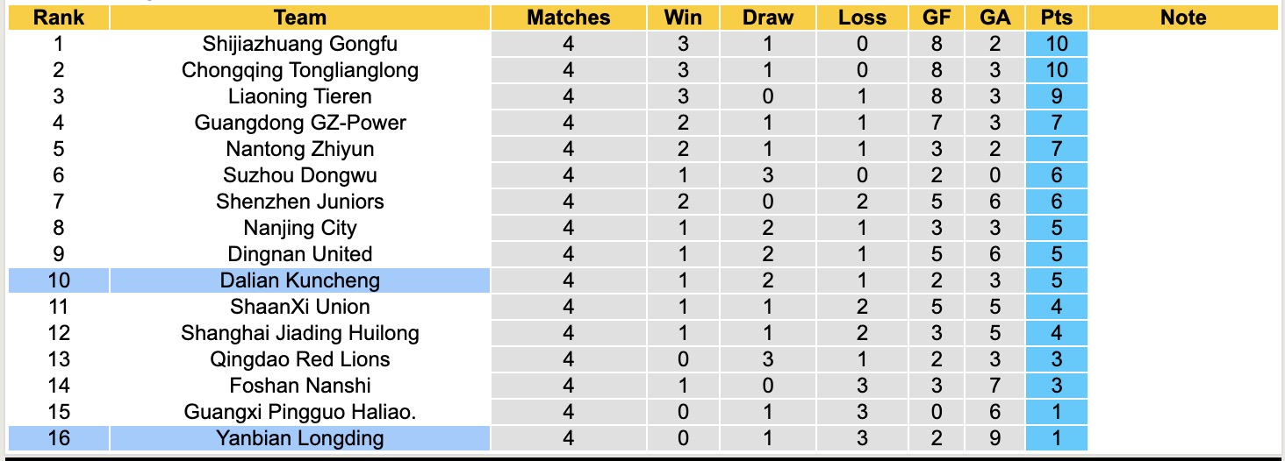1285x461 pixels.
Task: Open Shenzhen Juniors team link
Action: [x=300, y=202]
